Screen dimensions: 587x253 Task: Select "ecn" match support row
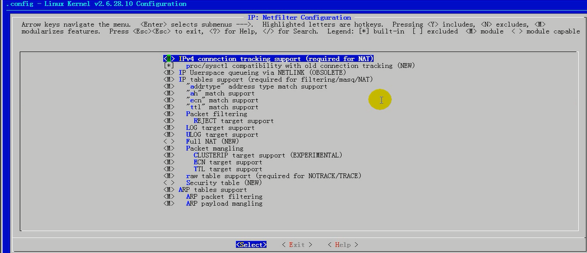point(222,101)
